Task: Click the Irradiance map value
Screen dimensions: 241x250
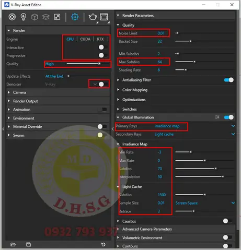Action: pos(167,126)
